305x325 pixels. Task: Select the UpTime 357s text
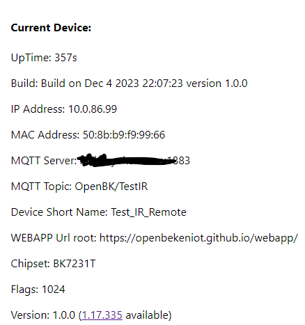(44, 57)
